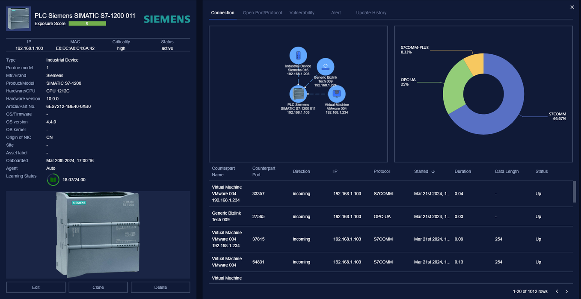Select the row with port 37815
Viewport: 581px width, 299px height.
[391, 239]
